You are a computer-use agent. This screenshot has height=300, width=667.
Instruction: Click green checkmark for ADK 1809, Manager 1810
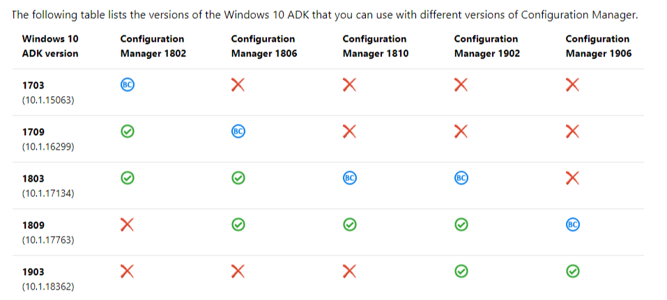click(x=350, y=224)
